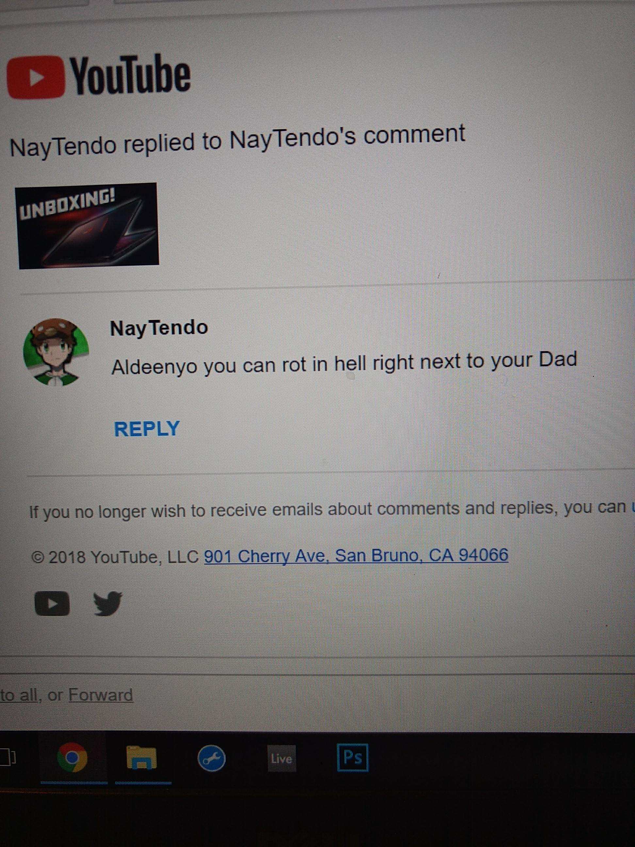Open the UNBOXING! video thumbnail
The image size is (635, 847).
click(87, 225)
